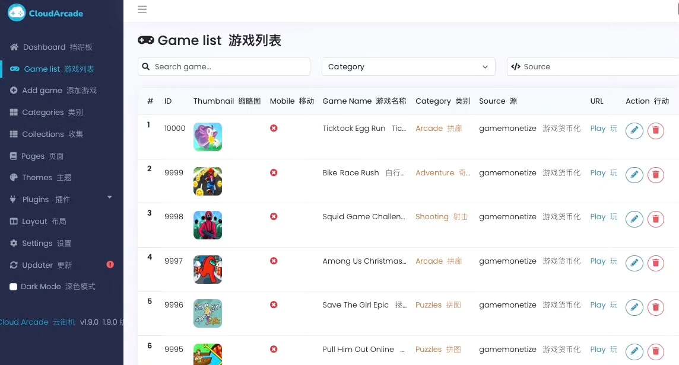The height and width of the screenshot is (365, 679).
Task: Click the Game Name column header
Action: click(x=364, y=101)
